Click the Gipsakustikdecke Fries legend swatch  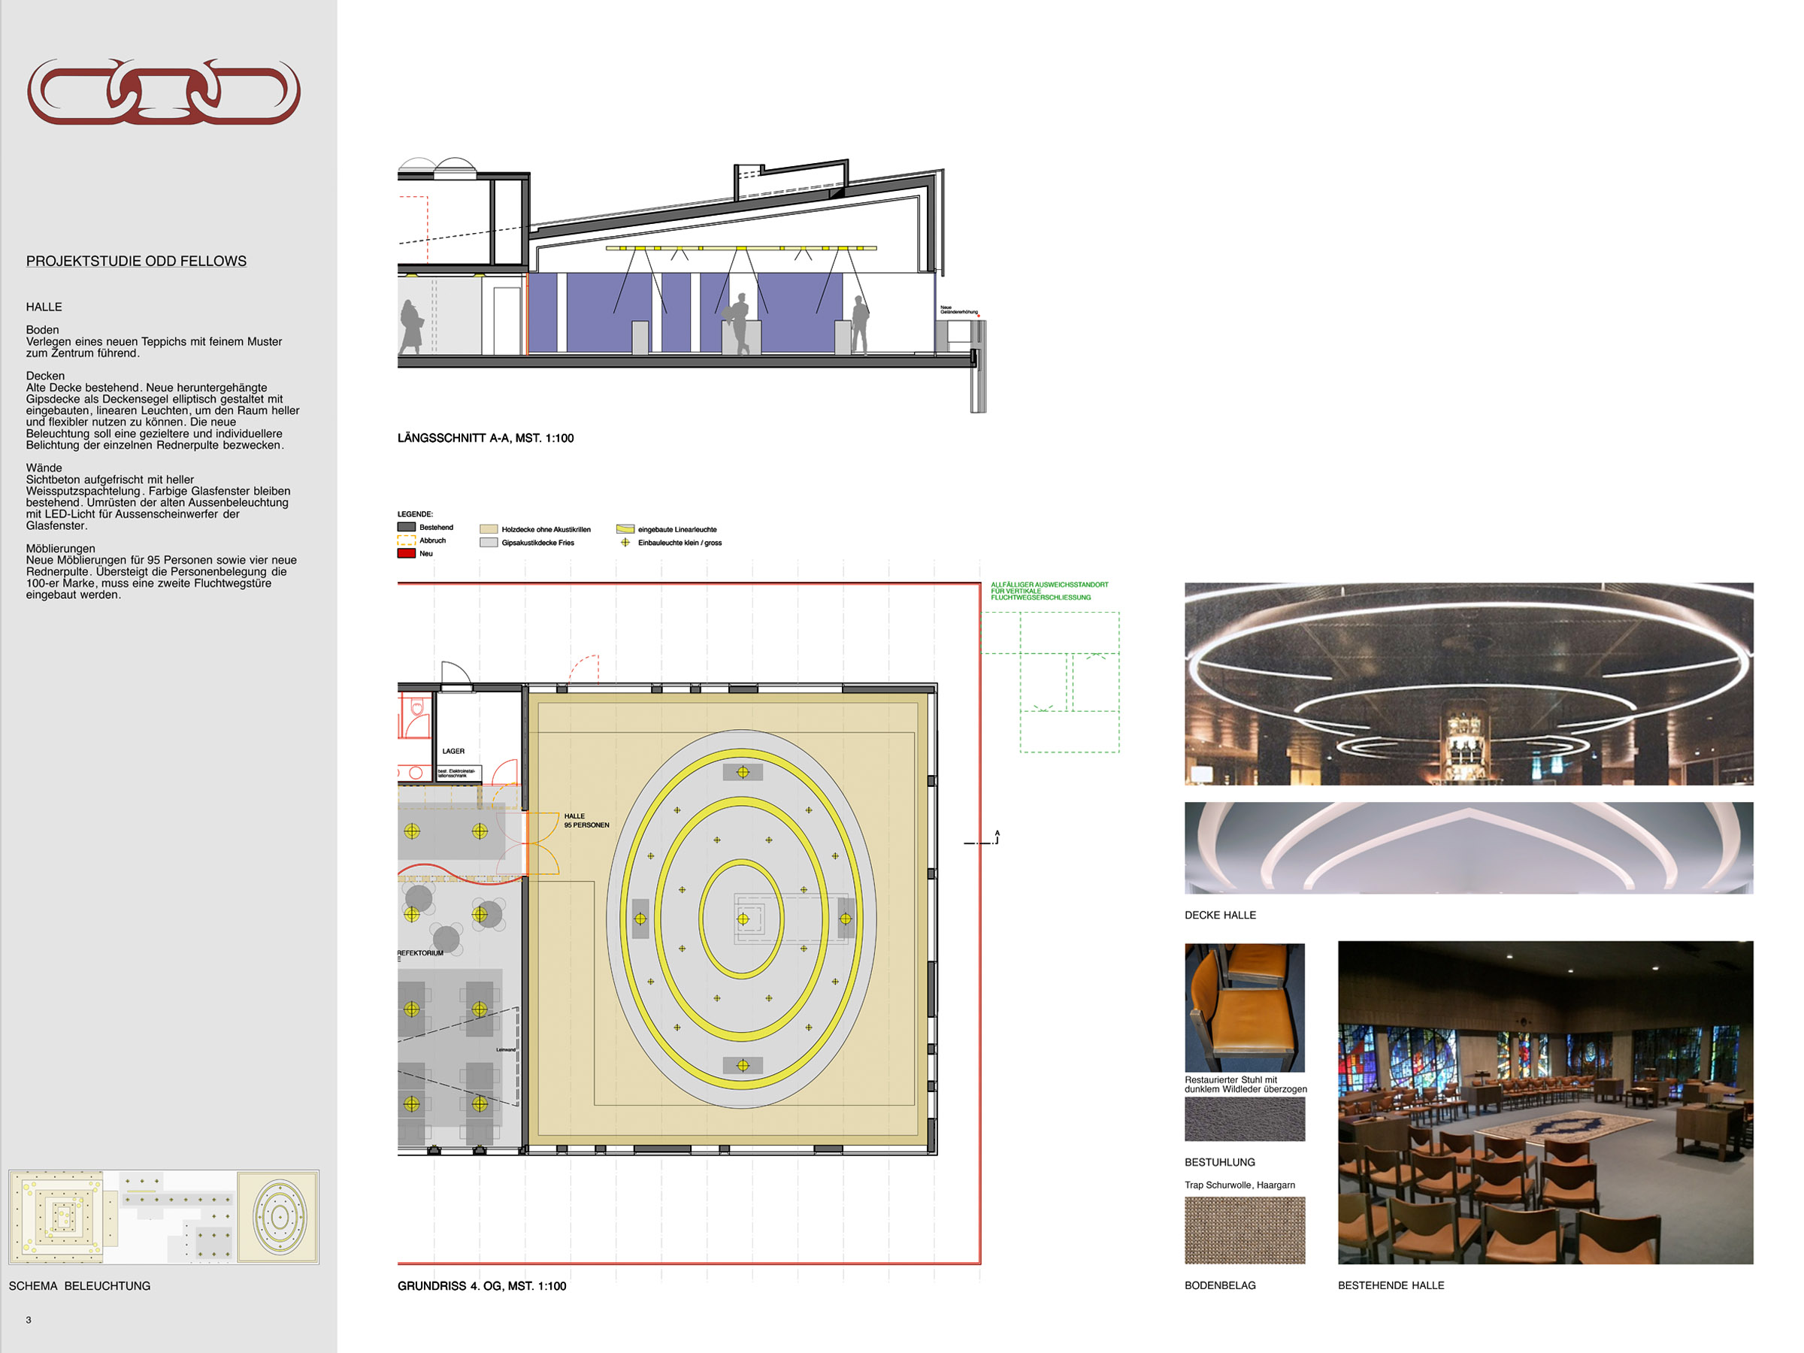(x=489, y=543)
